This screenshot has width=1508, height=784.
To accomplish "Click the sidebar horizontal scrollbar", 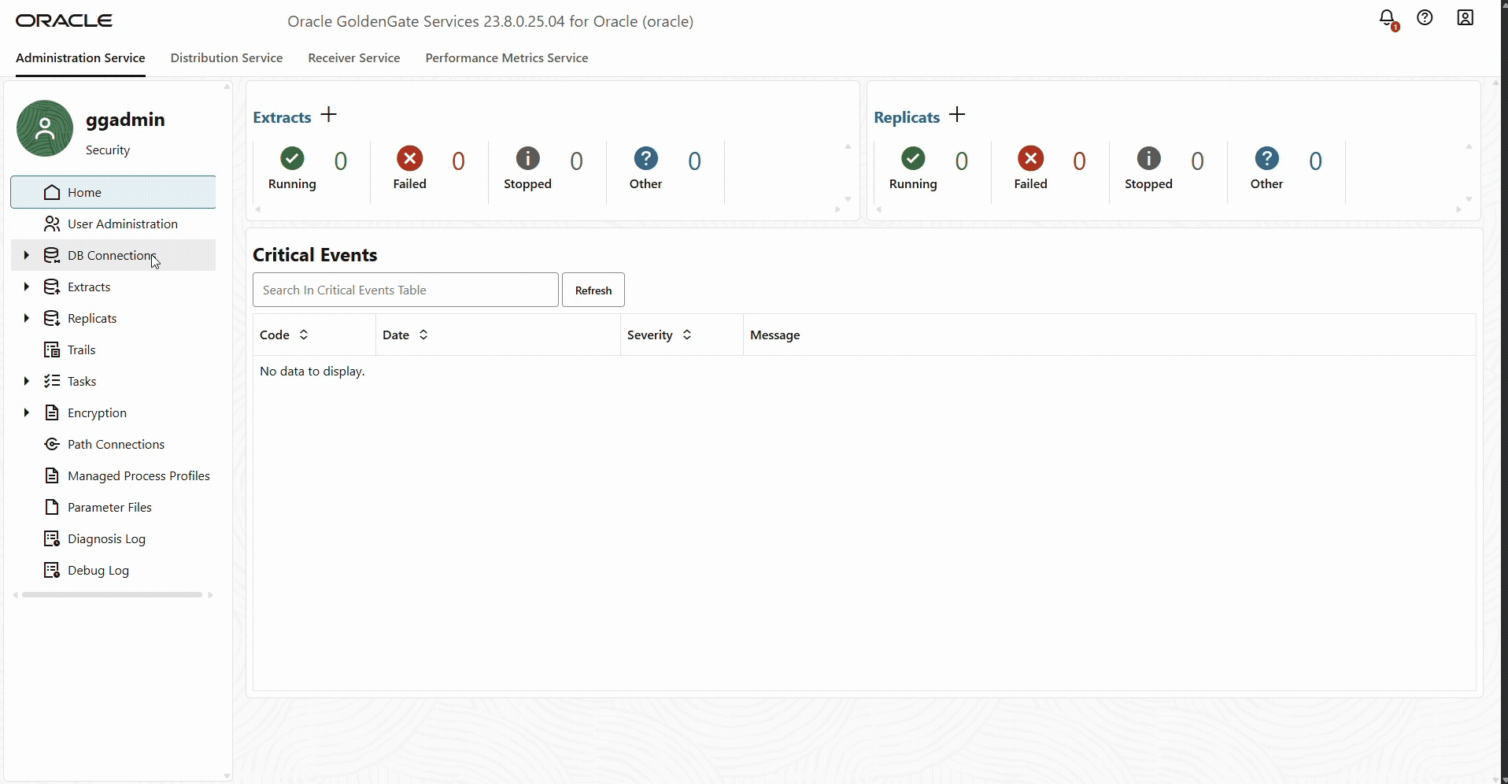I will coord(113,595).
